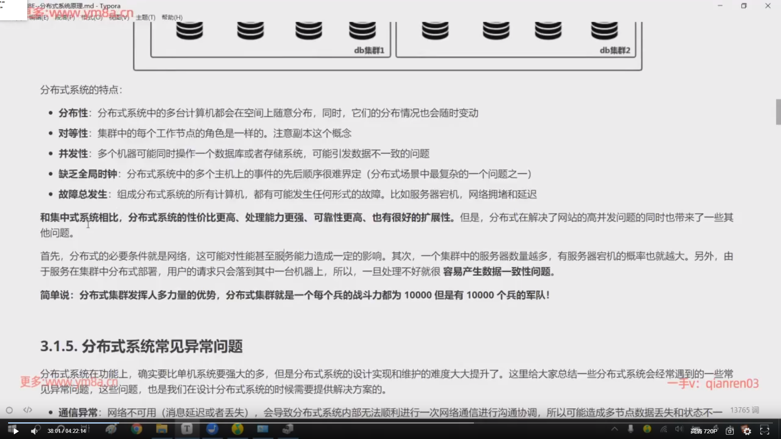
Task: Open the blue swan app icon
Action: tap(212, 429)
